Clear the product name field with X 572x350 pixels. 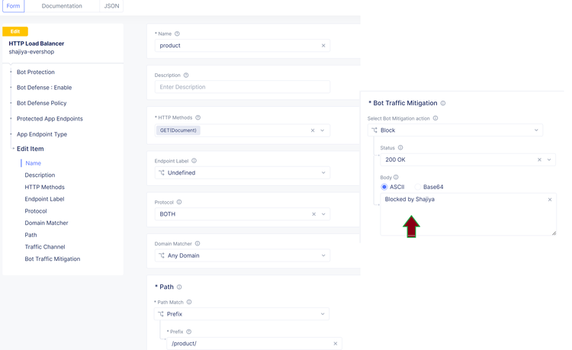(323, 46)
